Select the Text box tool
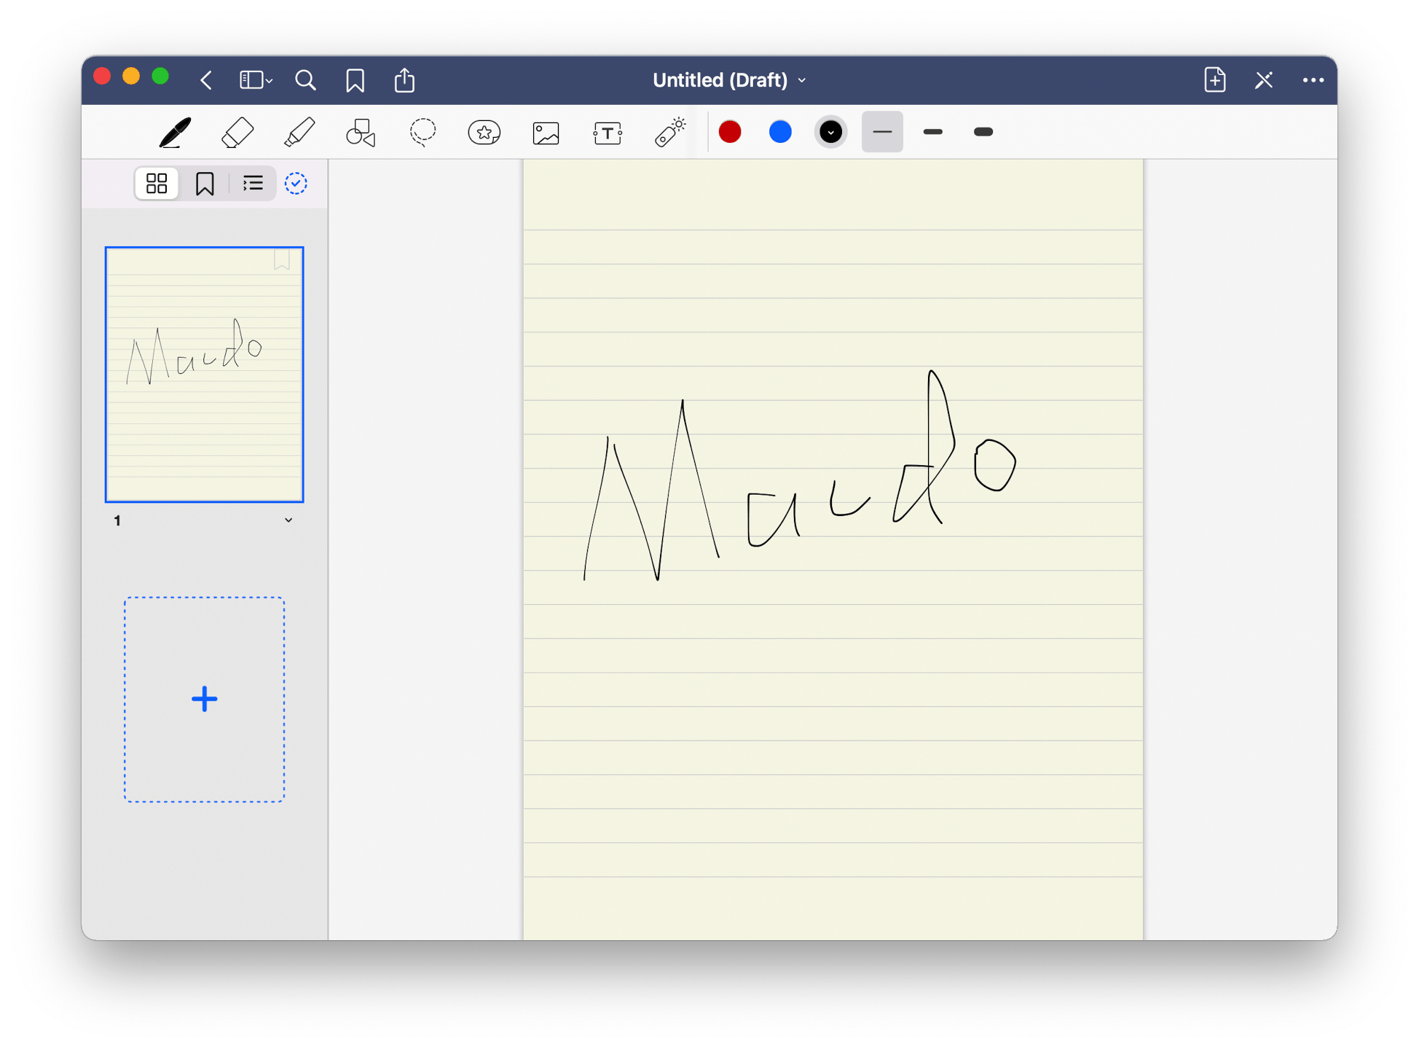This screenshot has width=1419, height=1048. tap(608, 133)
